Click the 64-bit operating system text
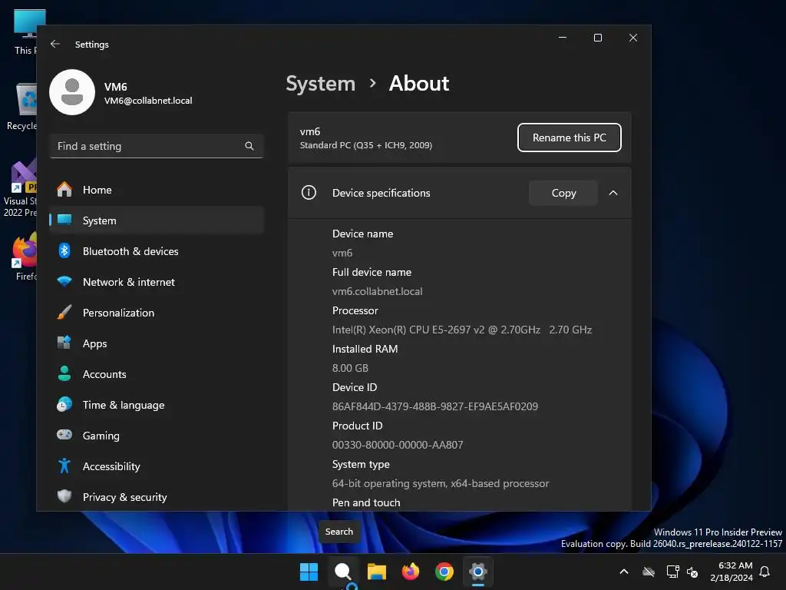This screenshot has height=590, width=786. 441,484
